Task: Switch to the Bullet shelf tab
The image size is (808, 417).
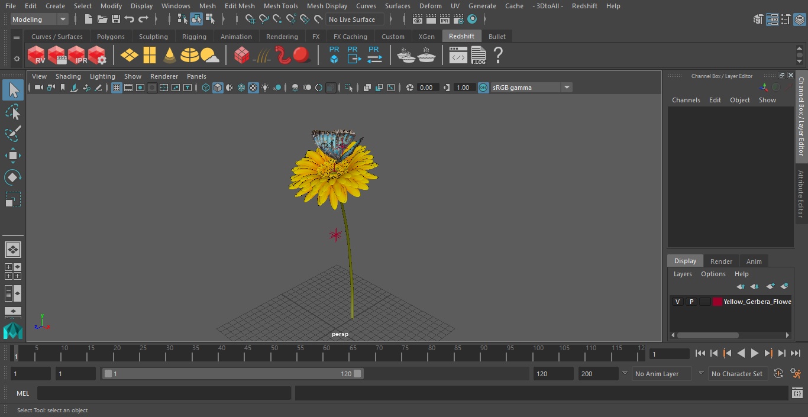Action: (497, 37)
